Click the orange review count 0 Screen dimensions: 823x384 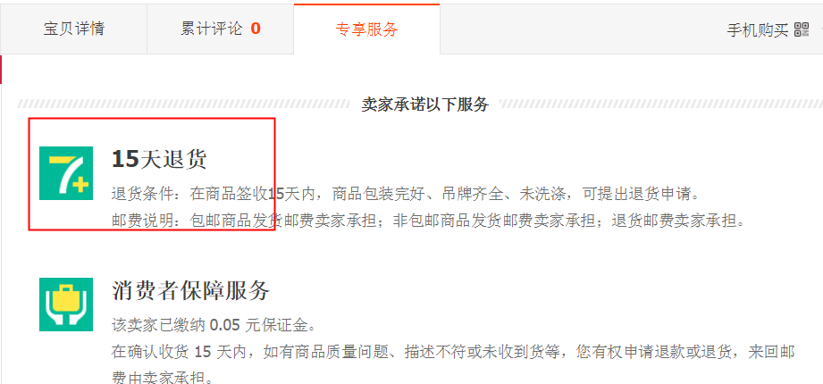point(255,29)
